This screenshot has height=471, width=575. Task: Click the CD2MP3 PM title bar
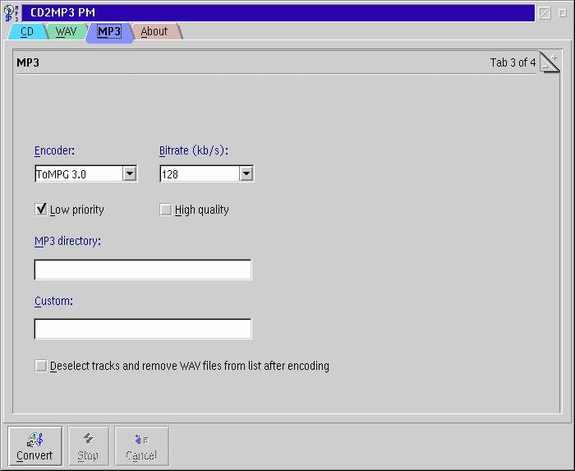click(278, 13)
